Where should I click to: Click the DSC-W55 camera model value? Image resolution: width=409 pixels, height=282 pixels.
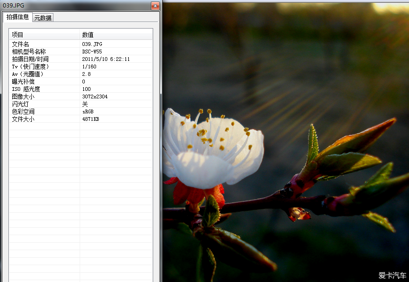click(92, 52)
